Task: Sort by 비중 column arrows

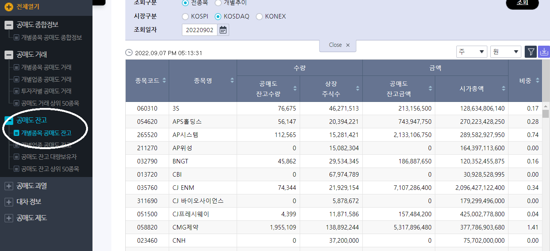Action: tap(538, 80)
